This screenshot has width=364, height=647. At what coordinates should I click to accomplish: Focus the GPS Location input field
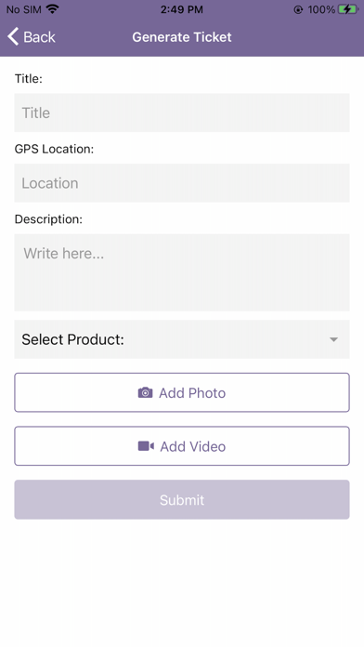coord(182,183)
